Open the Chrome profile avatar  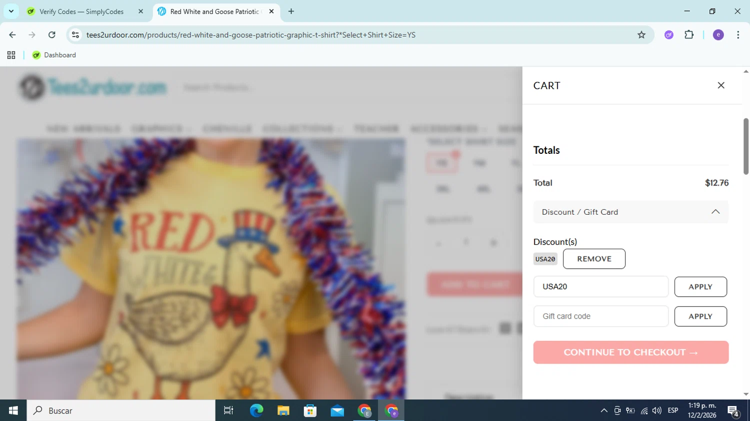tap(718, 35)
